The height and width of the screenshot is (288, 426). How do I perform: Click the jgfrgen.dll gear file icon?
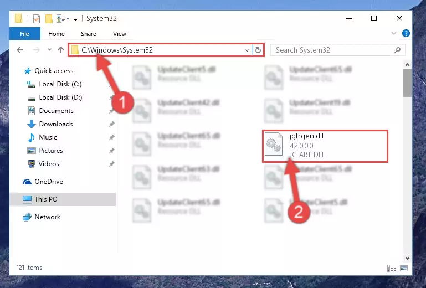tap(273, 144)
